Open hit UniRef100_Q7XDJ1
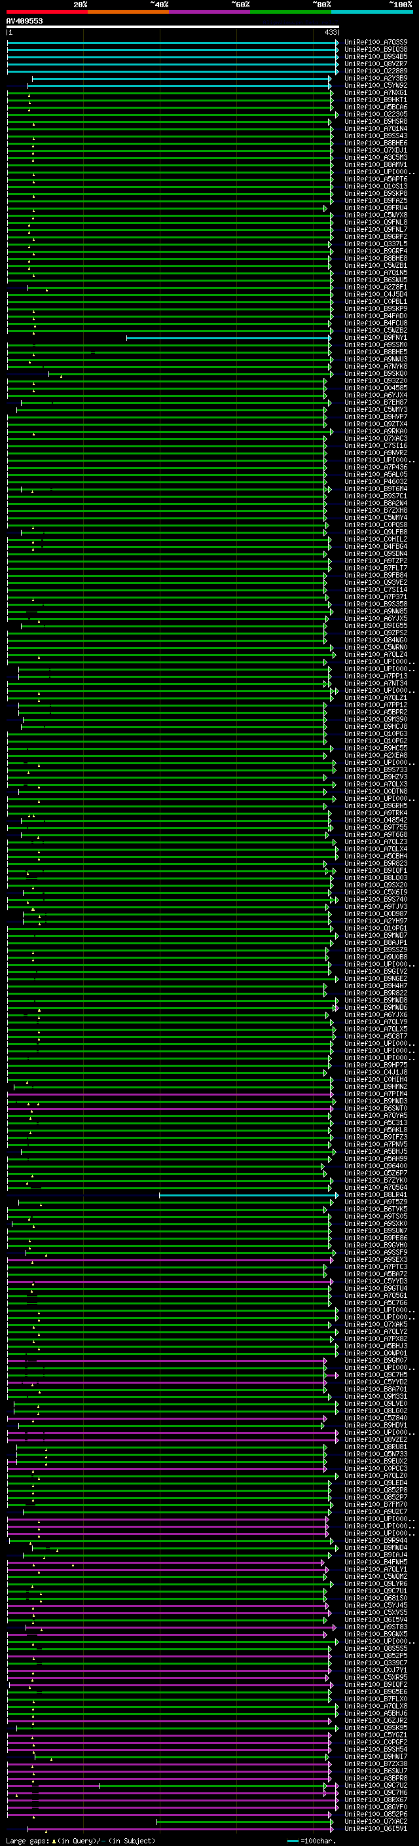 pos(376,150)
